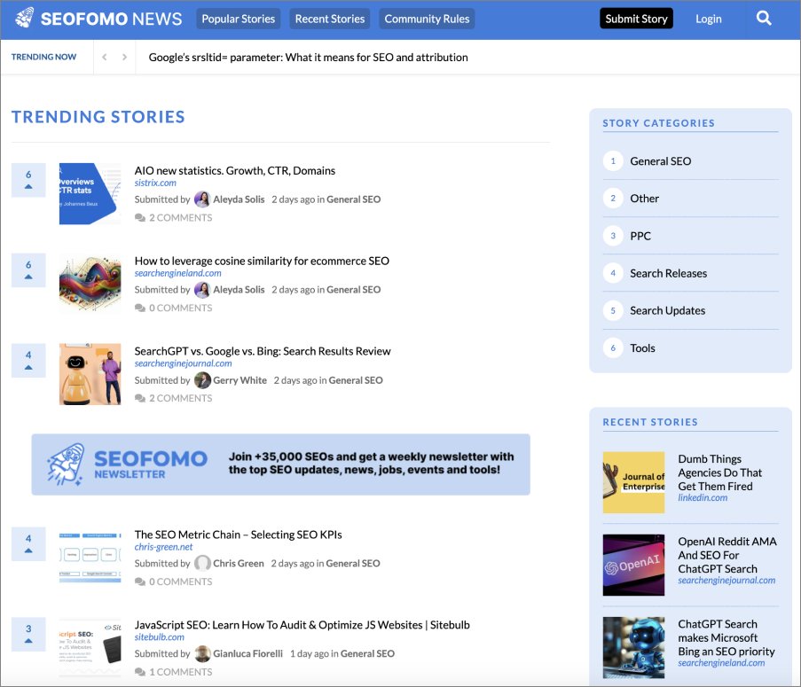Viewport: 801px width, 687px height.
Task: Click Aleyda Solis avatar on AIO story
Action: pyautogui.click(x=202, y=199)
